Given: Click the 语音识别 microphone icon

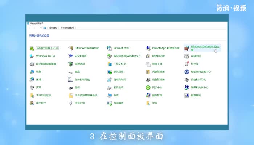Looking at the screenshot, I should 71,103.
